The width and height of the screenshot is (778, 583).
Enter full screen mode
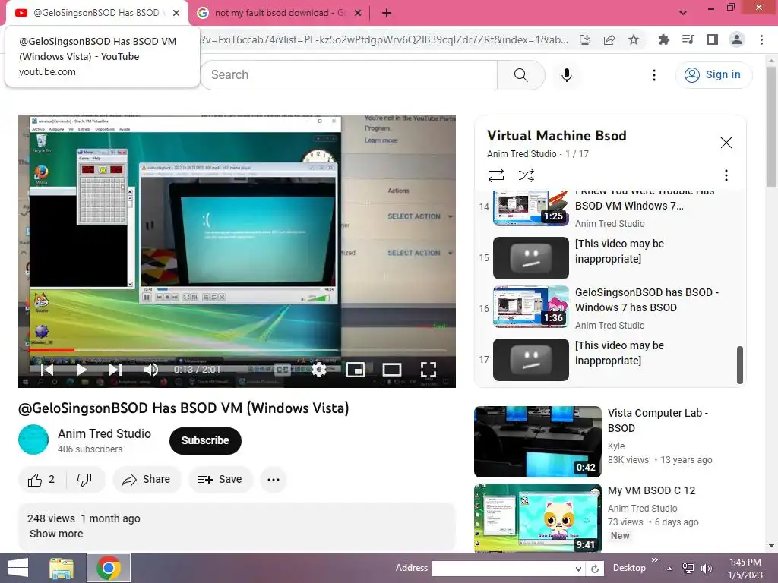(429, 370)
